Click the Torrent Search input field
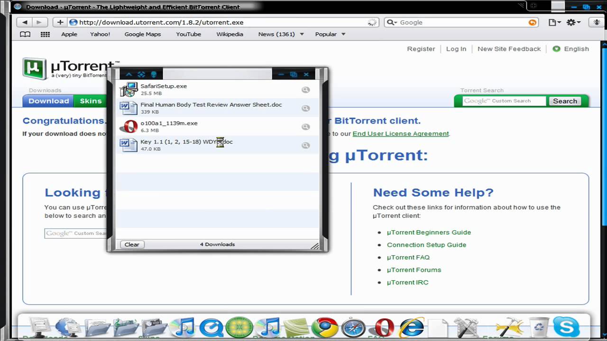The height and width of the screenshot is (341, 607). coord(504,101)
